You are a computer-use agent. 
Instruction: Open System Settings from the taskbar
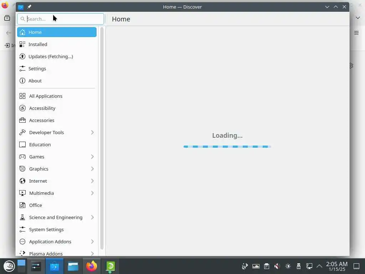click(x=36, y=266)
